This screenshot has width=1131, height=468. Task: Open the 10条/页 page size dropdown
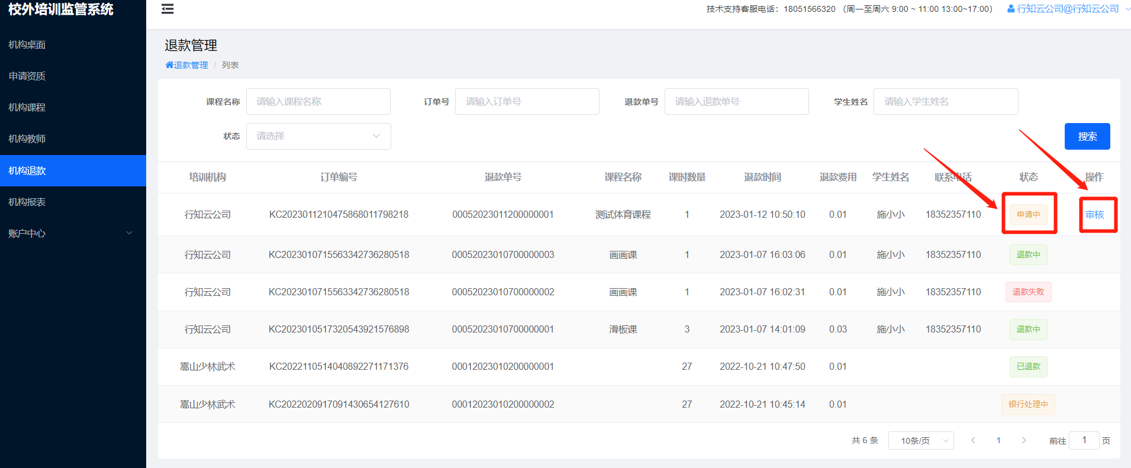[x=920, y=440]
